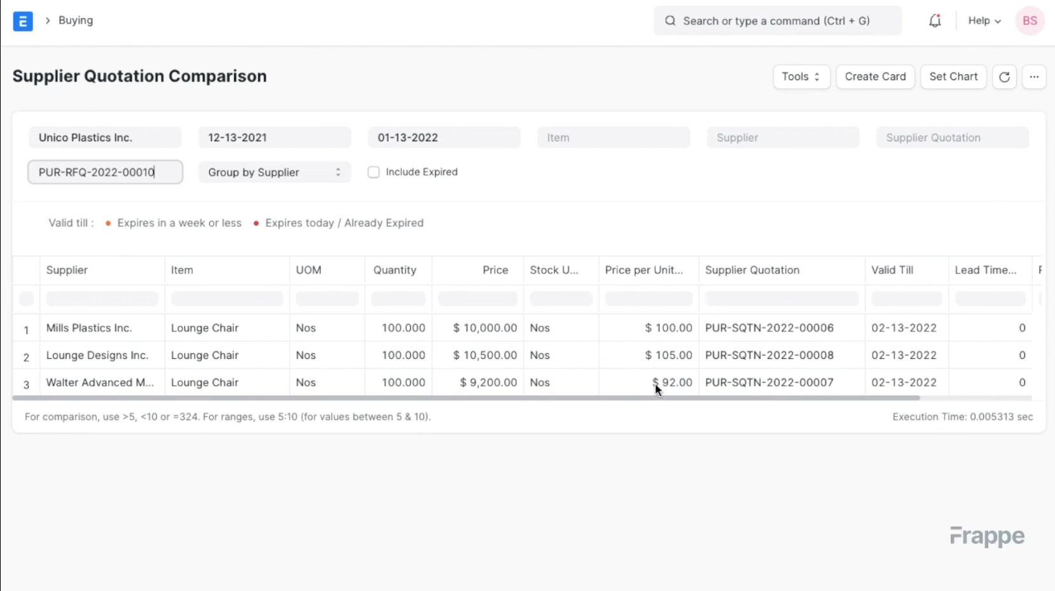Edit the company field Unico Plastics Inc.
The height and width of the screenshot is (591, 1055).
click(x=105, y=137)
